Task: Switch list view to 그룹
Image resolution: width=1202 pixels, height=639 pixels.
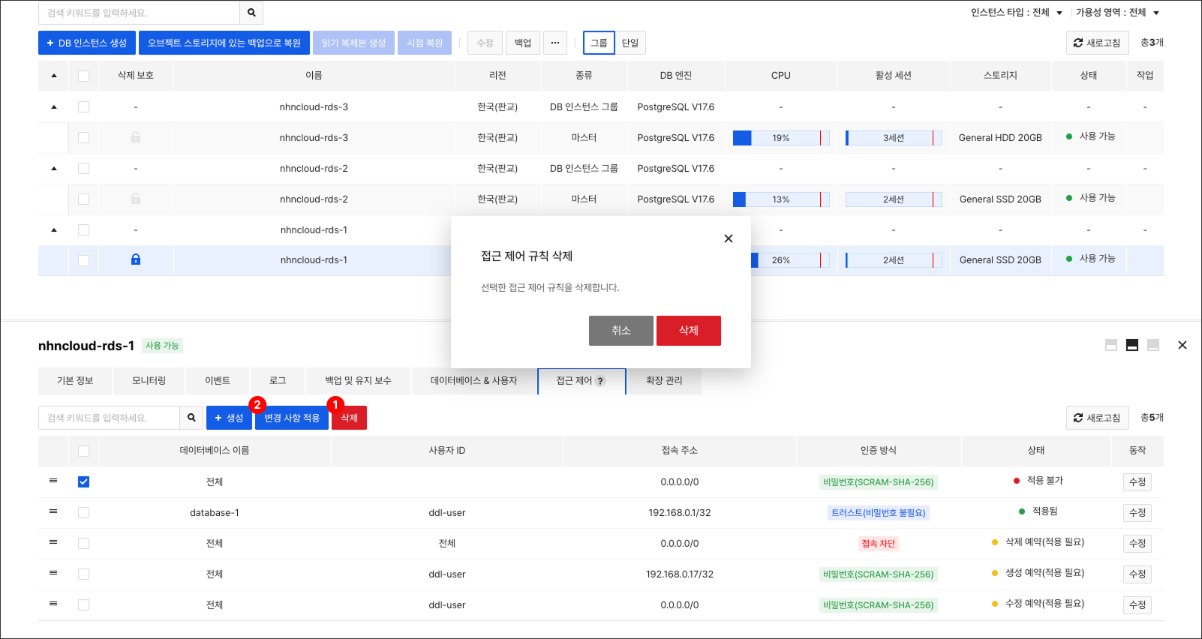Action: pos(599,43)
